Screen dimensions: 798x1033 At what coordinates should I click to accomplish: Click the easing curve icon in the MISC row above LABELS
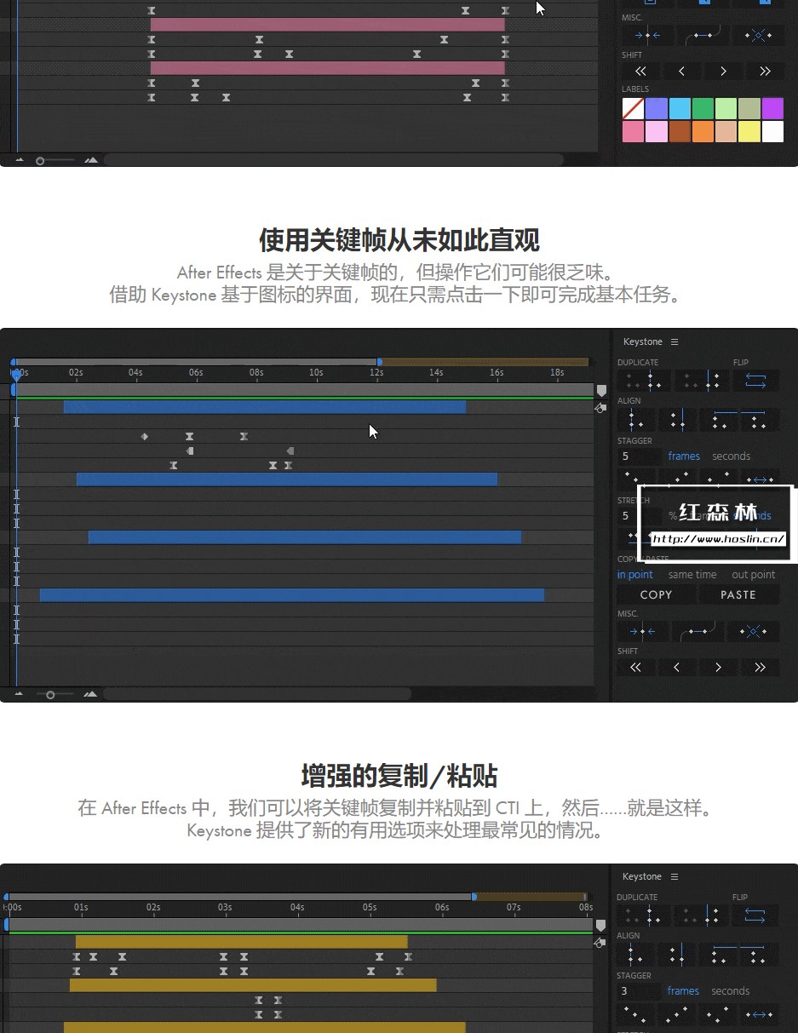pos(705,36)
